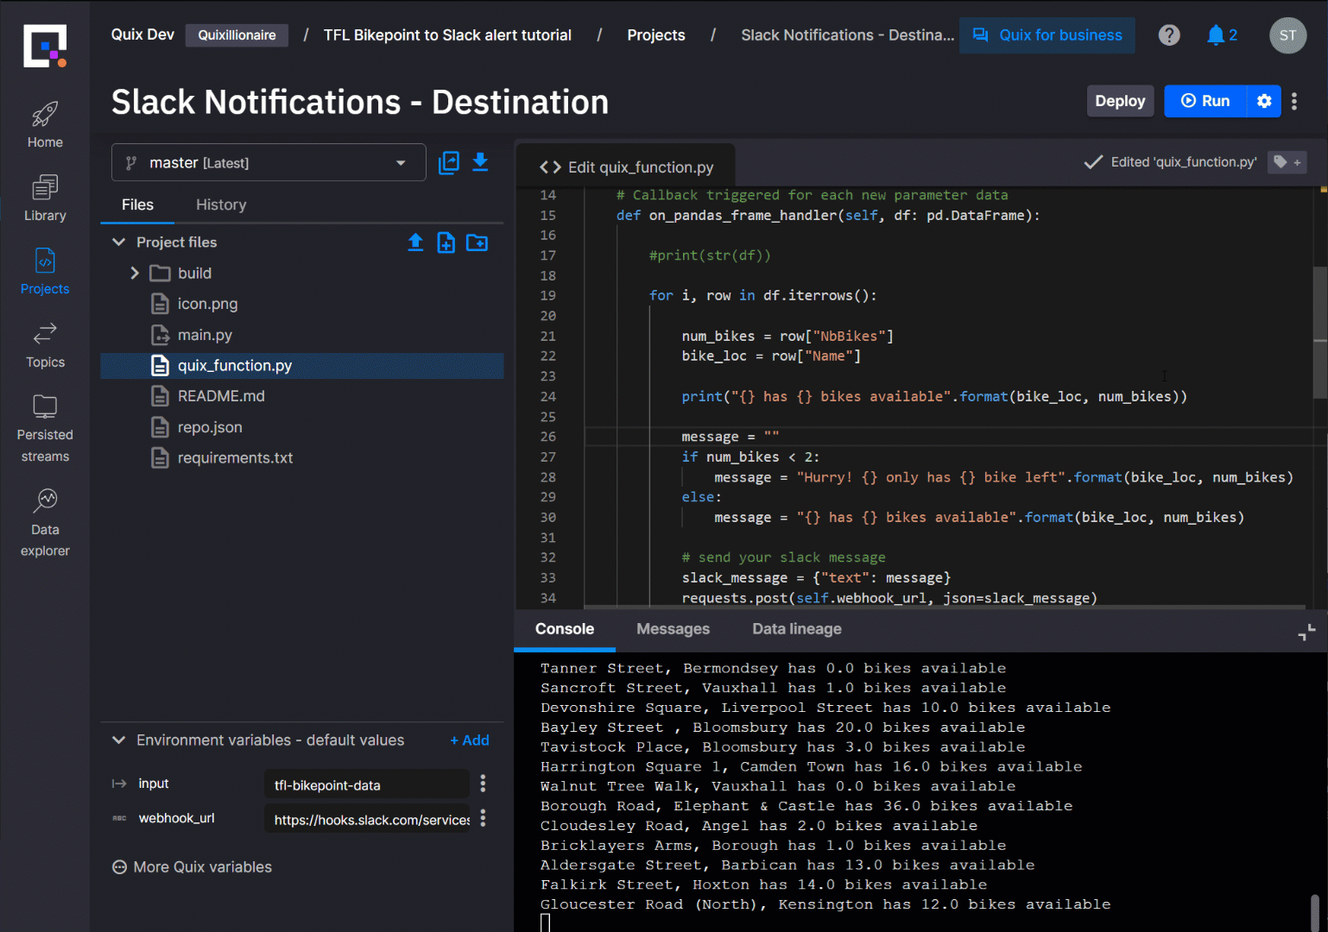Image resolution: width=1328 pixels, height=932 pixels.
Task: Click 'Slack Notifications - Destination' title
Action: (360, 102)
